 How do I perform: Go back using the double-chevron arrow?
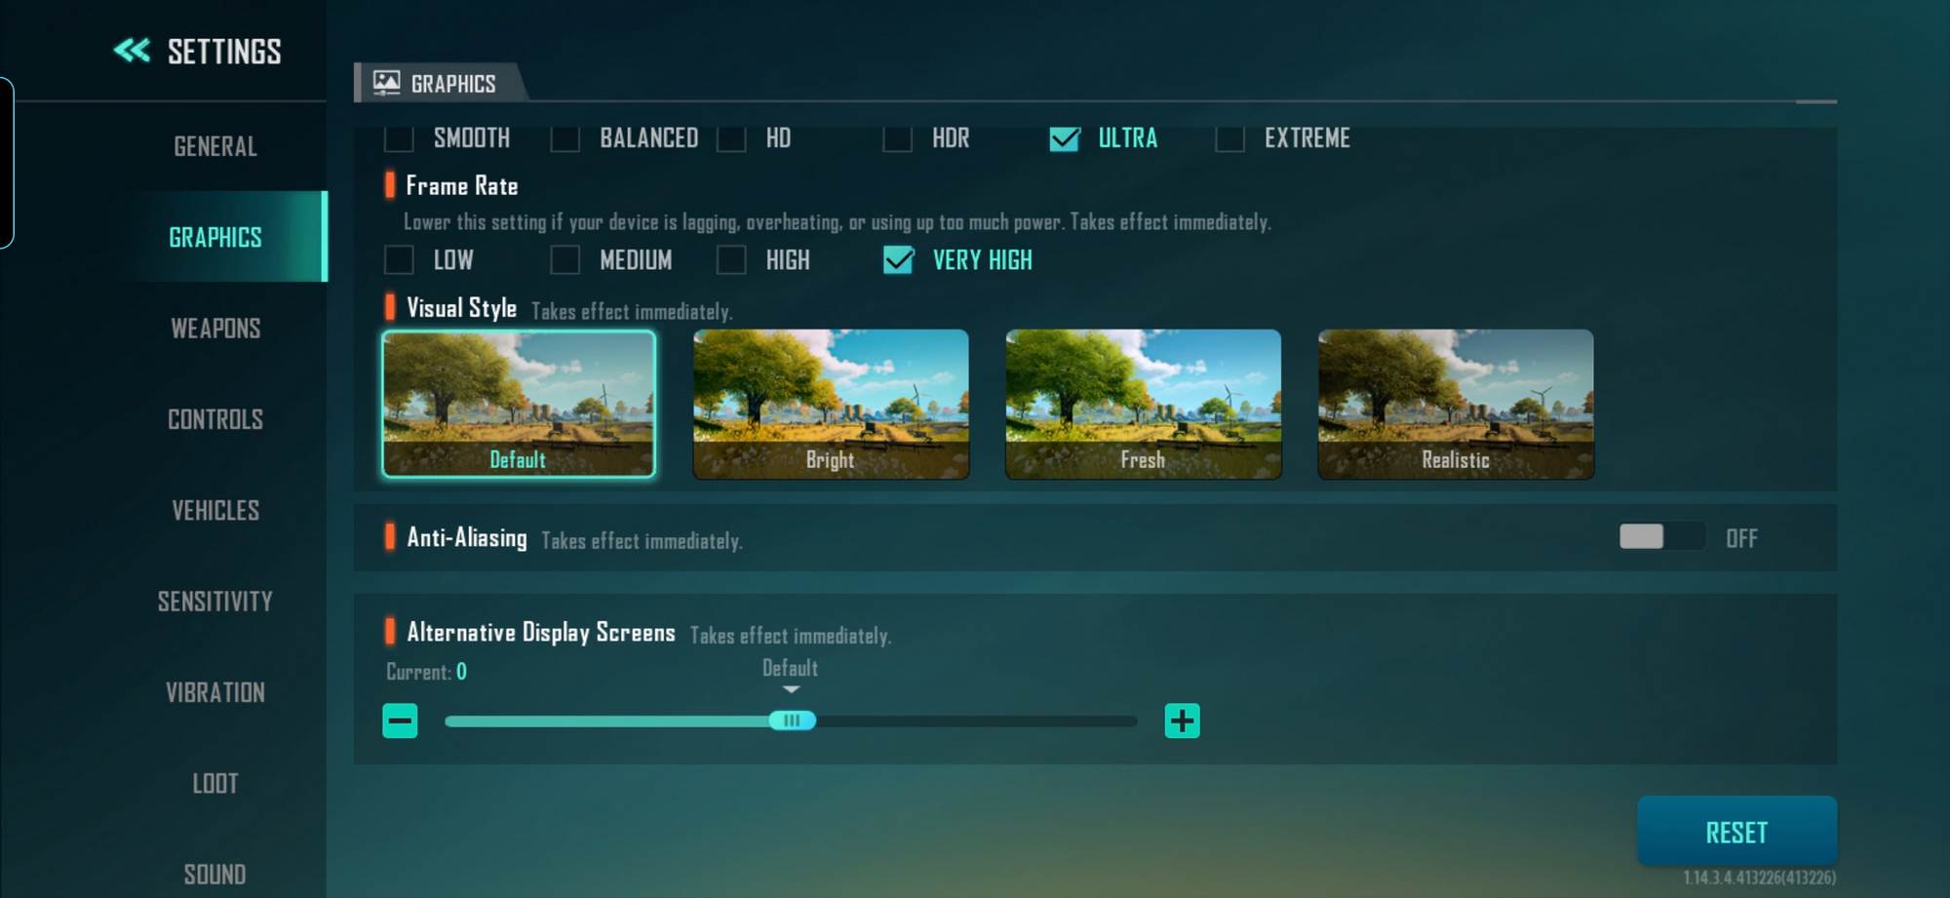(132, 51)
